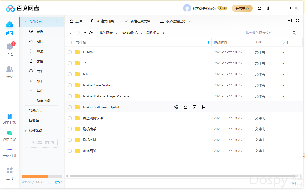305x190 pixels.
Task: Tick the 凤凰刷机软件 row checkbox
Action: 70,118
